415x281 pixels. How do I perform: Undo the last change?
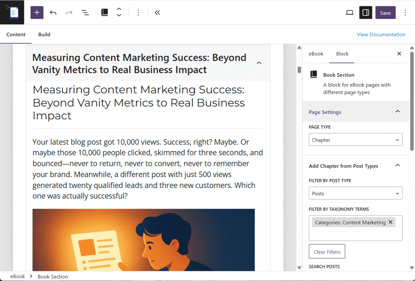(53, 12)
